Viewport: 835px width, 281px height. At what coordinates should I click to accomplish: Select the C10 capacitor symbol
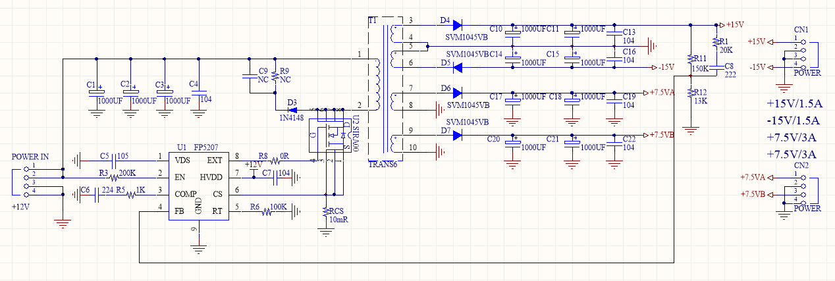click(514, 32)
